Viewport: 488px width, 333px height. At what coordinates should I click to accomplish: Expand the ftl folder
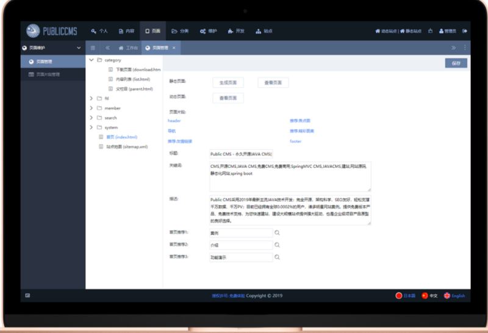pos(91,98)
